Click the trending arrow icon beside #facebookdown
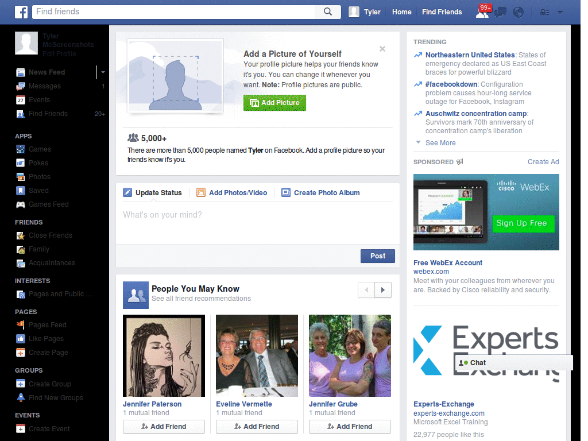Screen dimensions: 588x441 coord(418,84)
